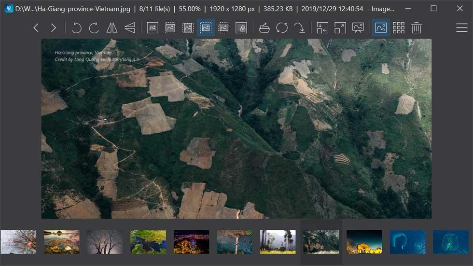
Task: Open the city lights at night thumbnail
Action: [191, 242]
